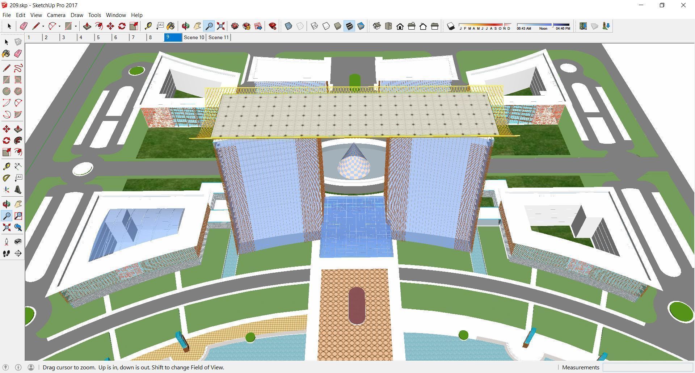This screenshot has height=373, width=695.
Task: Click the geo-location status icon
Action: pyautogui.click(x=5, y=367)
